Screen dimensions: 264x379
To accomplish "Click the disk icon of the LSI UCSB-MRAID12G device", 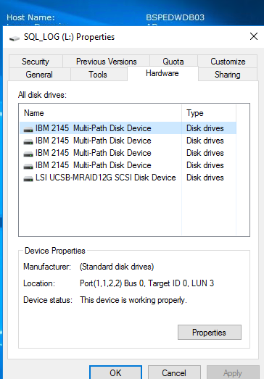I will 28,178.
